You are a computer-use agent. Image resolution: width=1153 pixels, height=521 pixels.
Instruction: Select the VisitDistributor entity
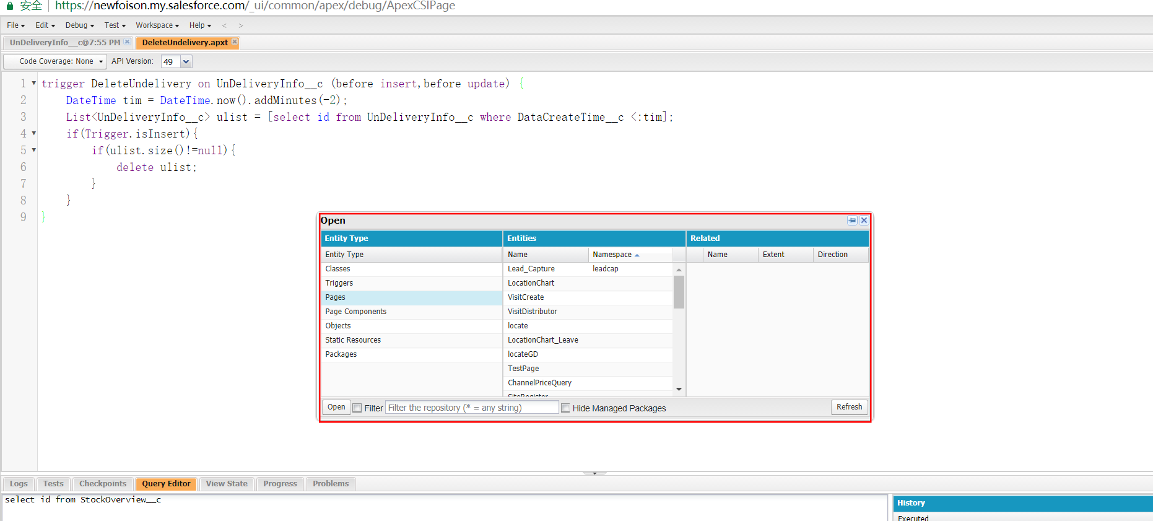588,312
